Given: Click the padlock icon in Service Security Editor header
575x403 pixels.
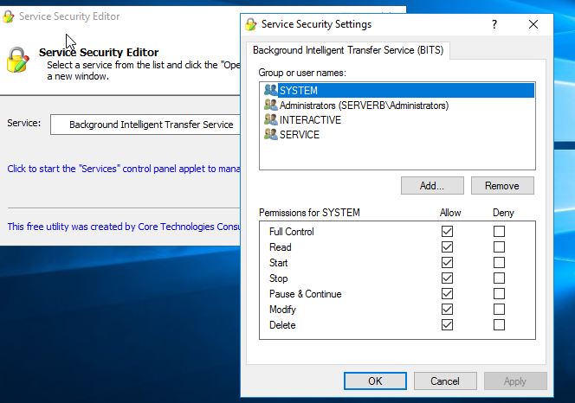Looking at the screenshot, I should pos(17,61).
